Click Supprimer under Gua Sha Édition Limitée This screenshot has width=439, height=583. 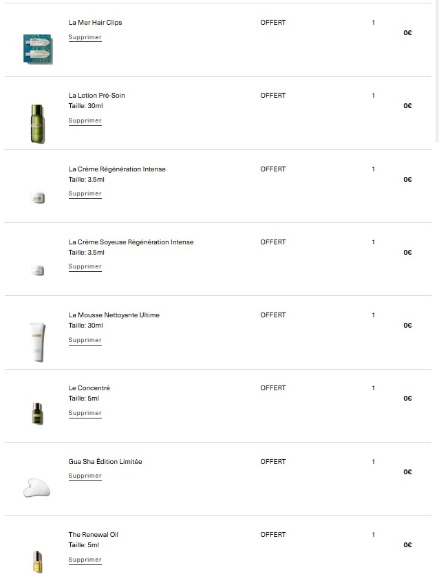pyautogui.click(x=85, y=476)
